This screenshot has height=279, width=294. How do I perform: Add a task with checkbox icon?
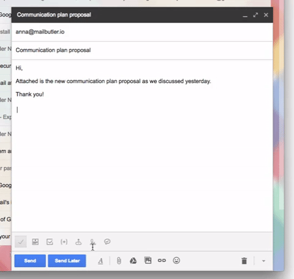pos(50,242)
